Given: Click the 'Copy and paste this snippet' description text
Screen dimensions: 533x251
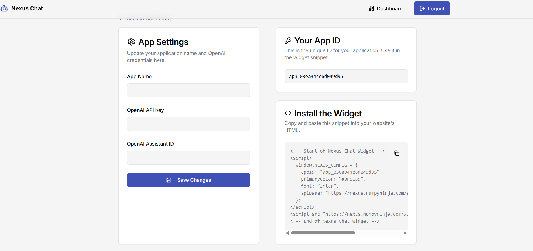Looking at the screenshot, I should coord(339,126).
